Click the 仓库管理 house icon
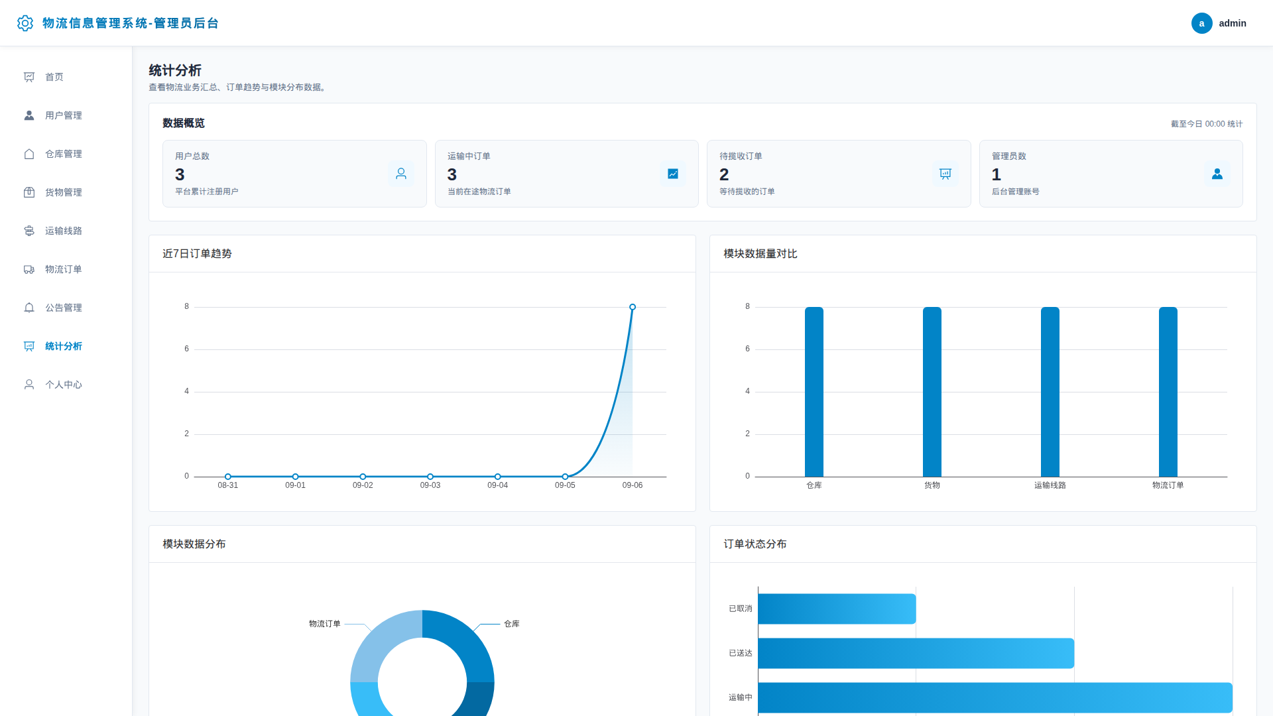Screen dimensions: 1273x716 29,154
